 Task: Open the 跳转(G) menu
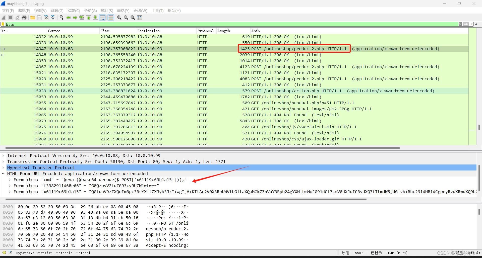coord(57,11)
